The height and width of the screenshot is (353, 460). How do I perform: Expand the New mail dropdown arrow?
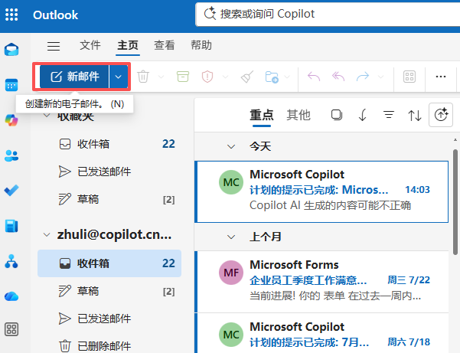point(119,77)
